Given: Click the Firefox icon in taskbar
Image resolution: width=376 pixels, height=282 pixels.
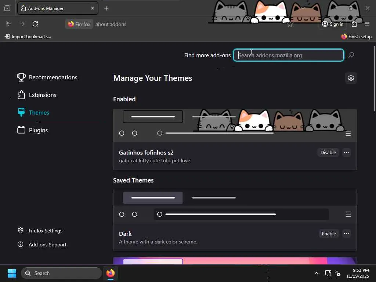Looking at the screenshot, I should [110, 273].
